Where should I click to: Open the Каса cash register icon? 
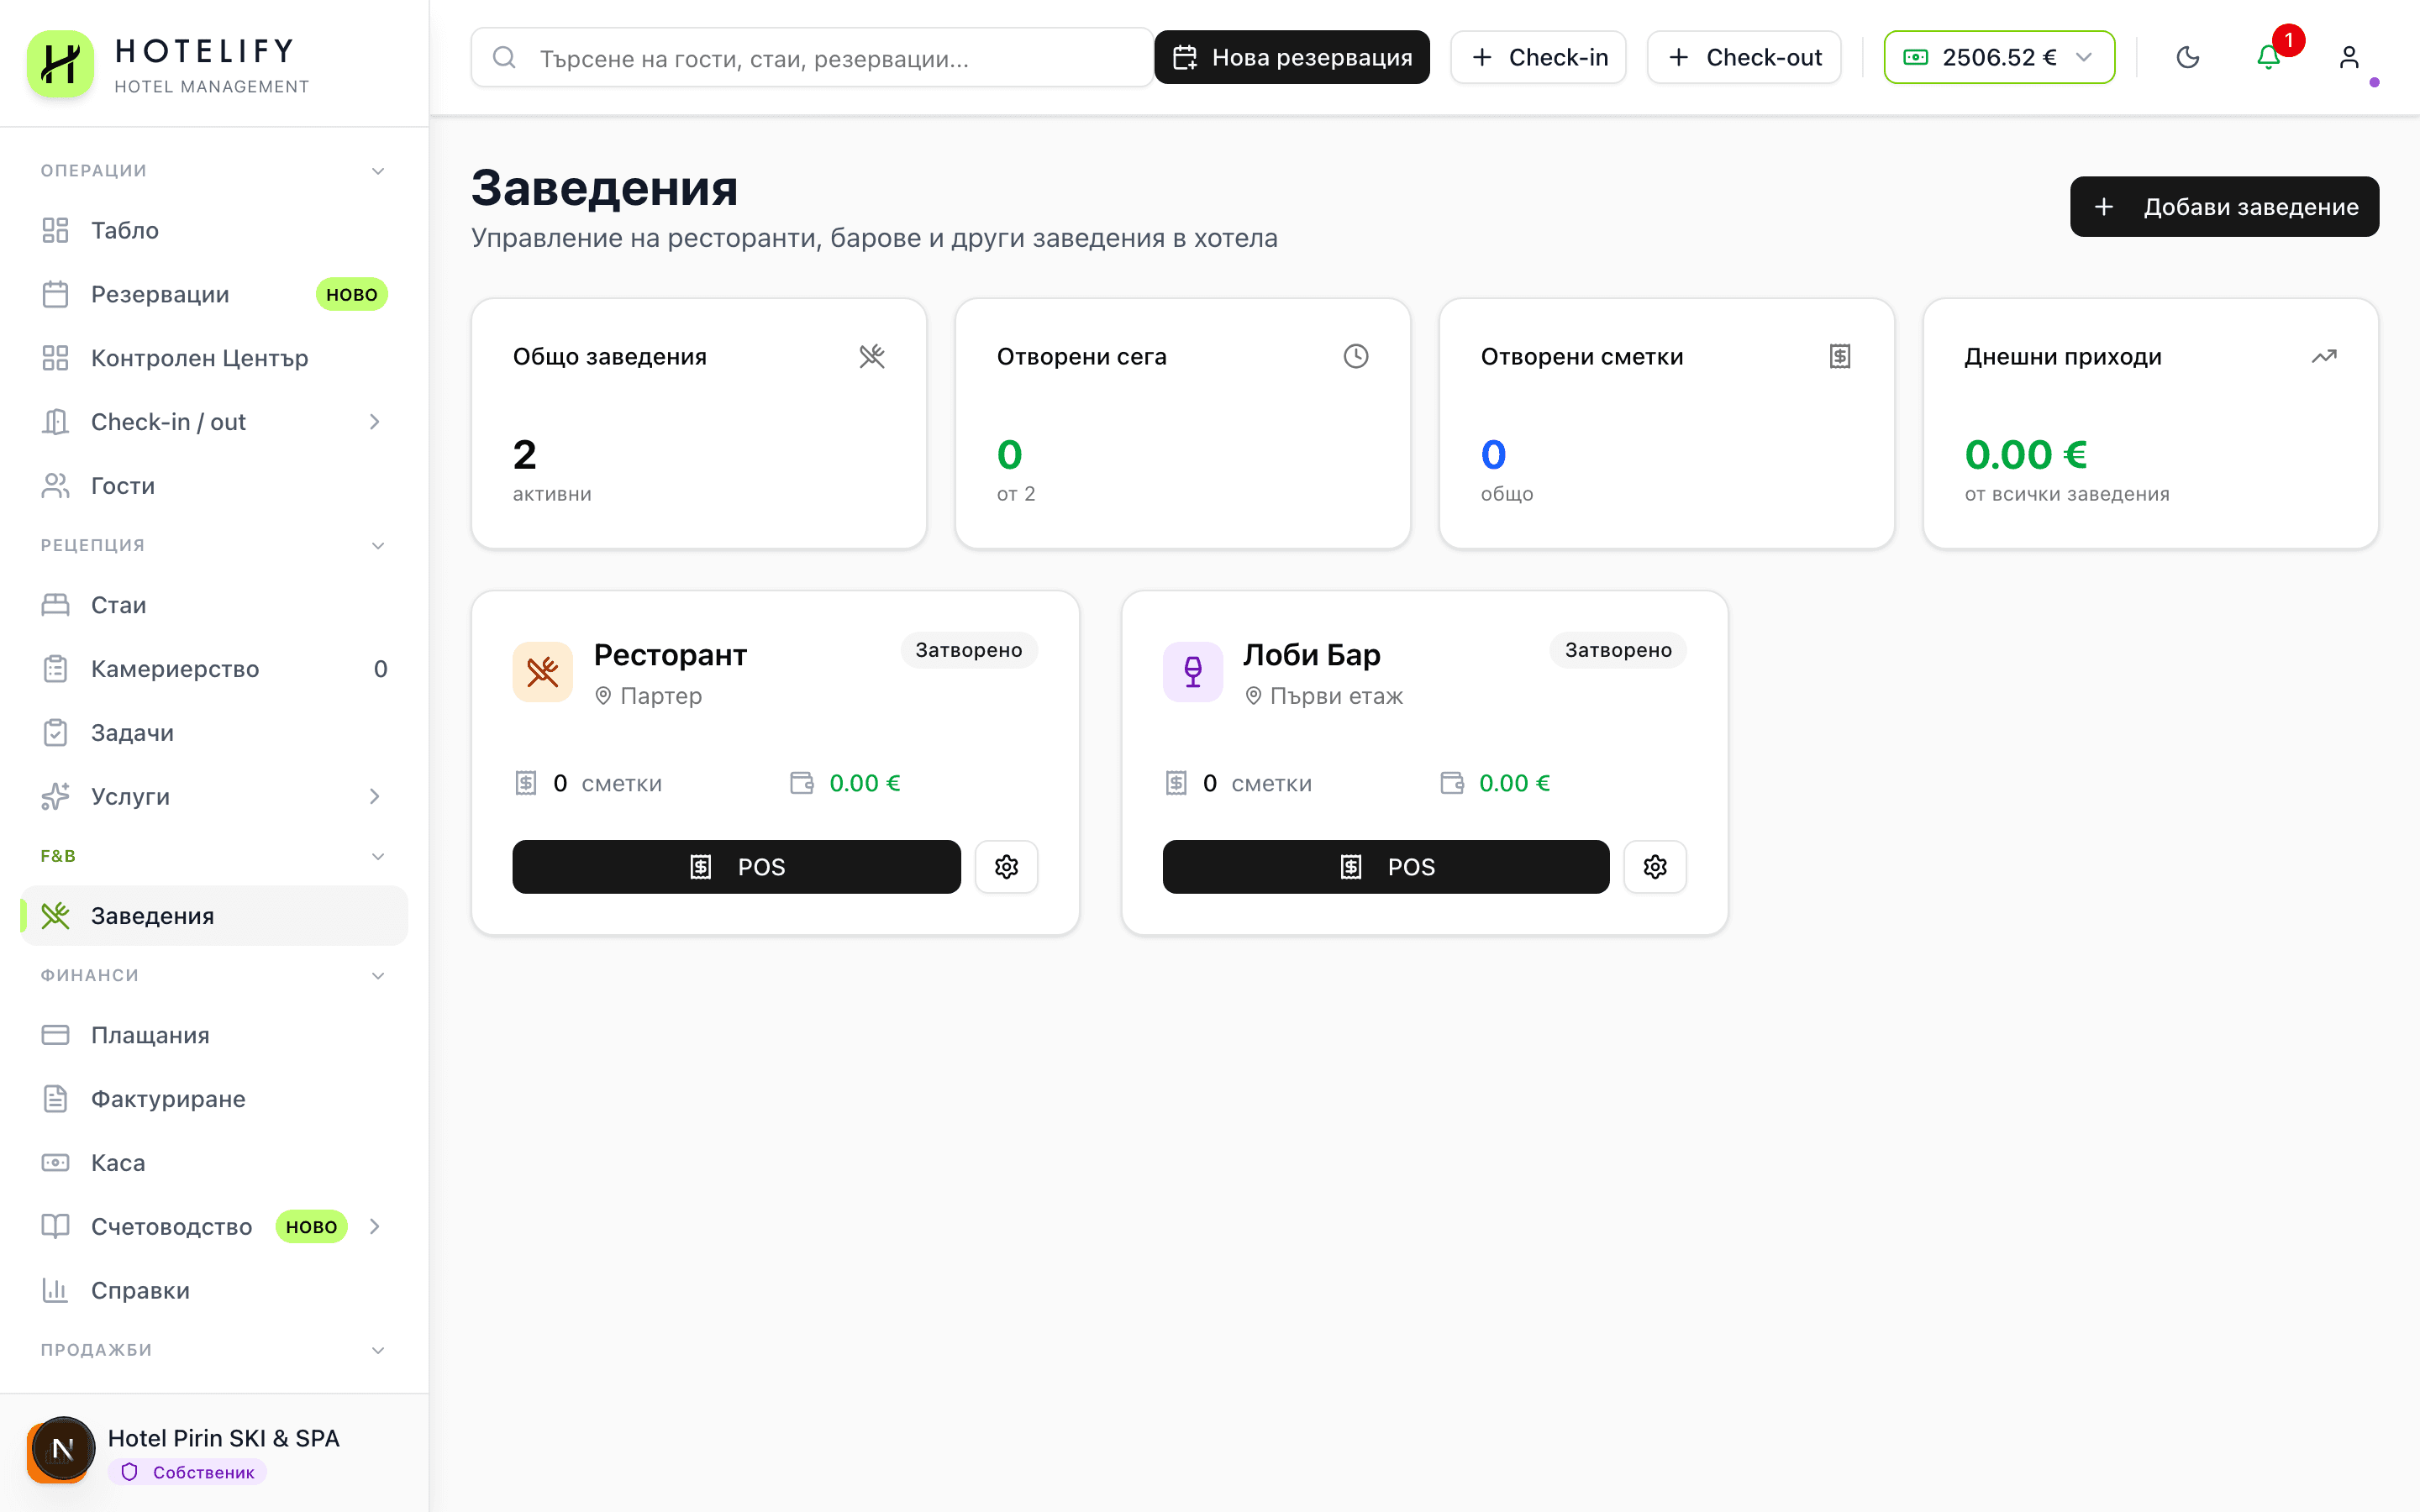tap(56, 1162)
